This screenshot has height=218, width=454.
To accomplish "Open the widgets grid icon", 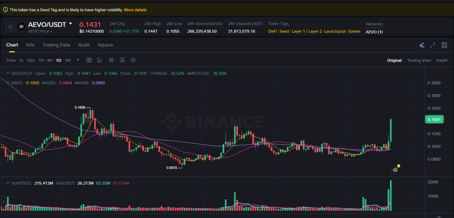I will [x=444, y=45].
